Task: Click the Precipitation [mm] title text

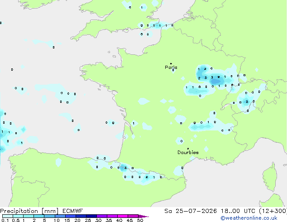Action: tap(29, 211)
